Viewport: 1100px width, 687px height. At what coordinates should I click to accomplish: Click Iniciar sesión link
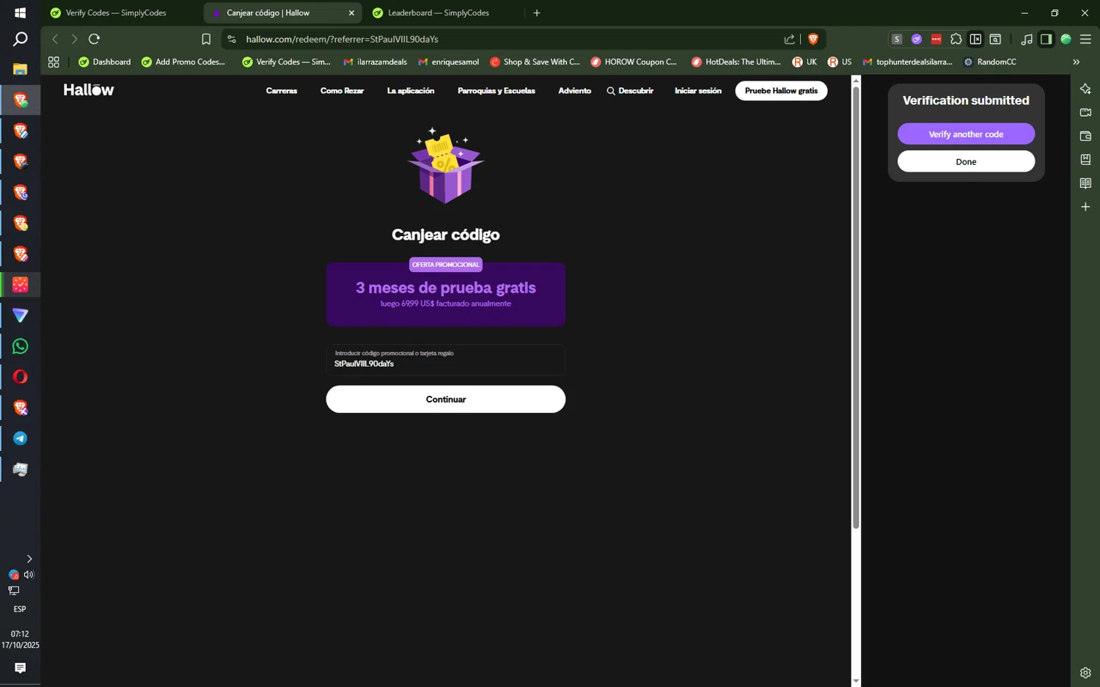coord(698,91)
